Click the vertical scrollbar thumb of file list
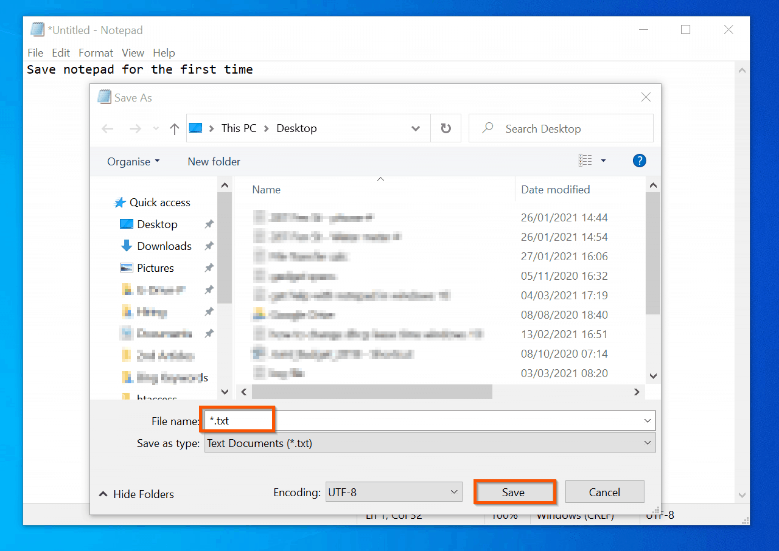The image size is (779, 551). pyautogui.click(x=653, y=253)
